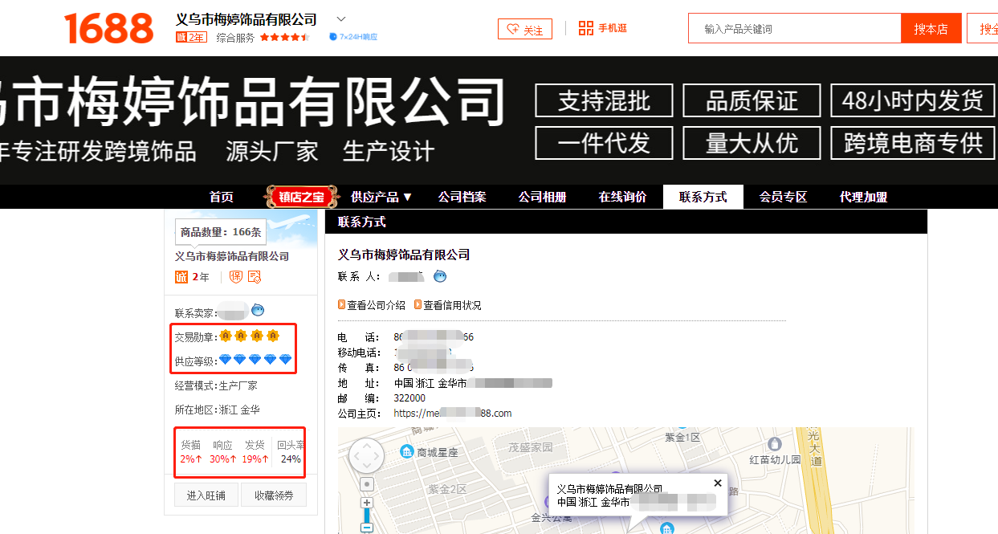Open the 会员专区 tab
Viewport: 998px width, 534px height.
click(x=783, y=197)
